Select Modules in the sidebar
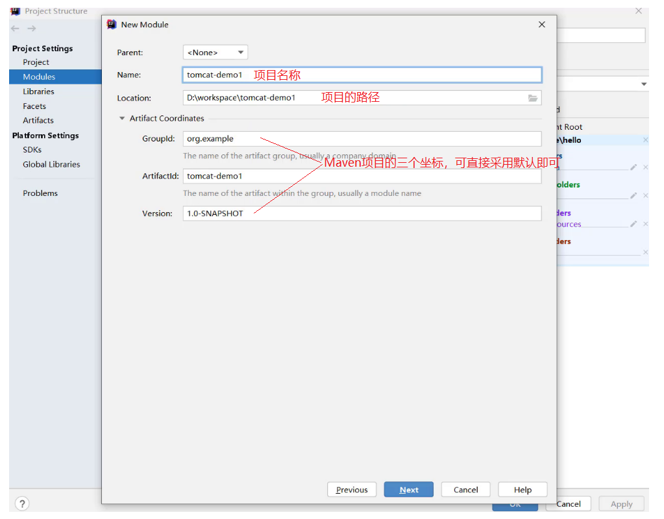Viewport: 664px width, 519px height. point(55,77)
